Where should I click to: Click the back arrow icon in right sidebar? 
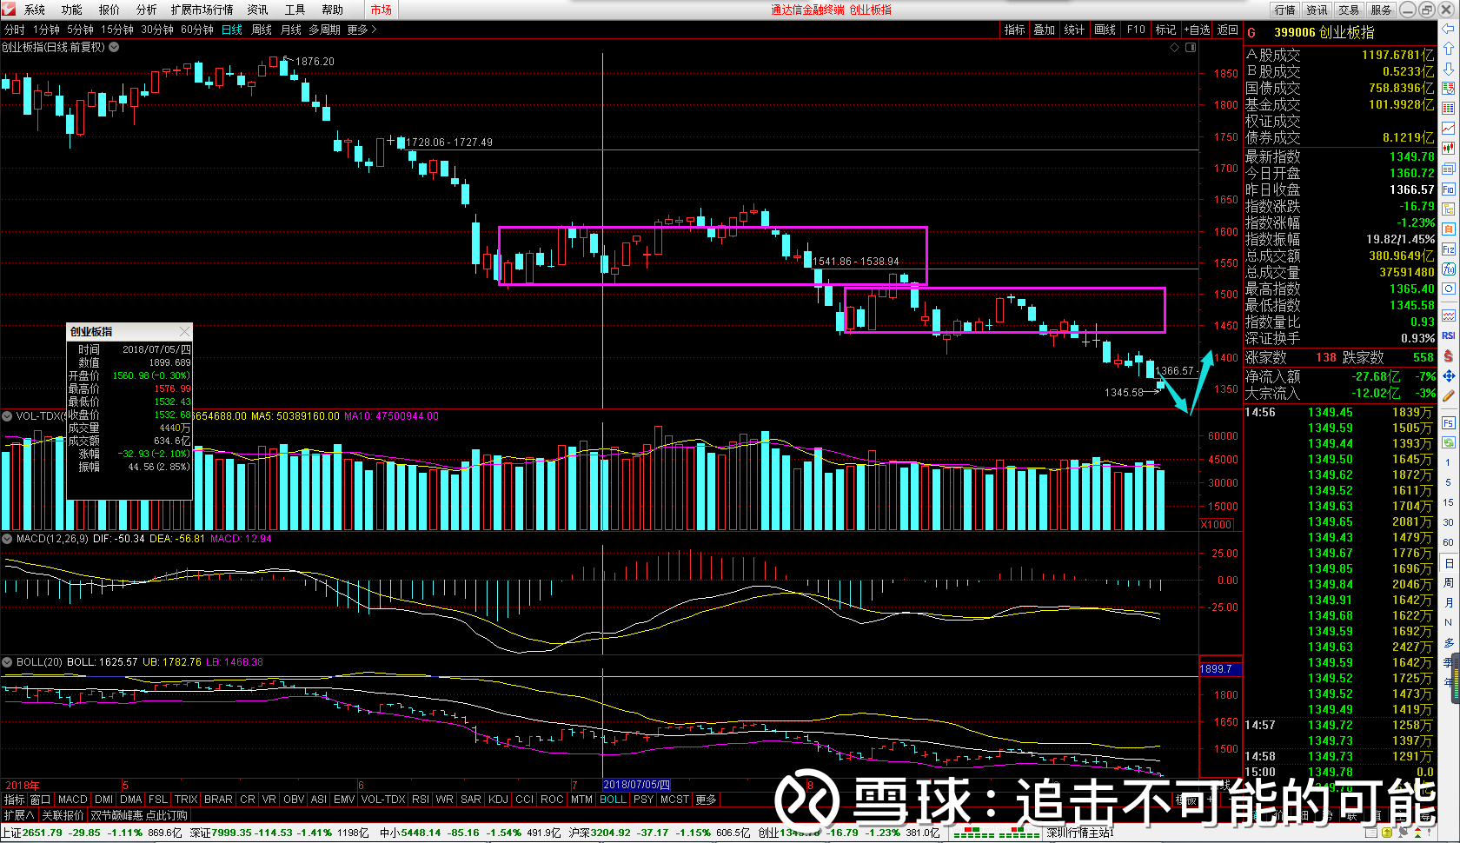pyautogui.click(x=1449, y=29)
